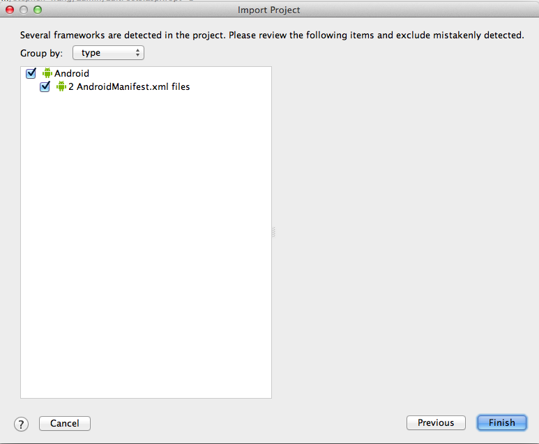
Task: Select the Android tree node label
Action: click(x=72, y=73)
